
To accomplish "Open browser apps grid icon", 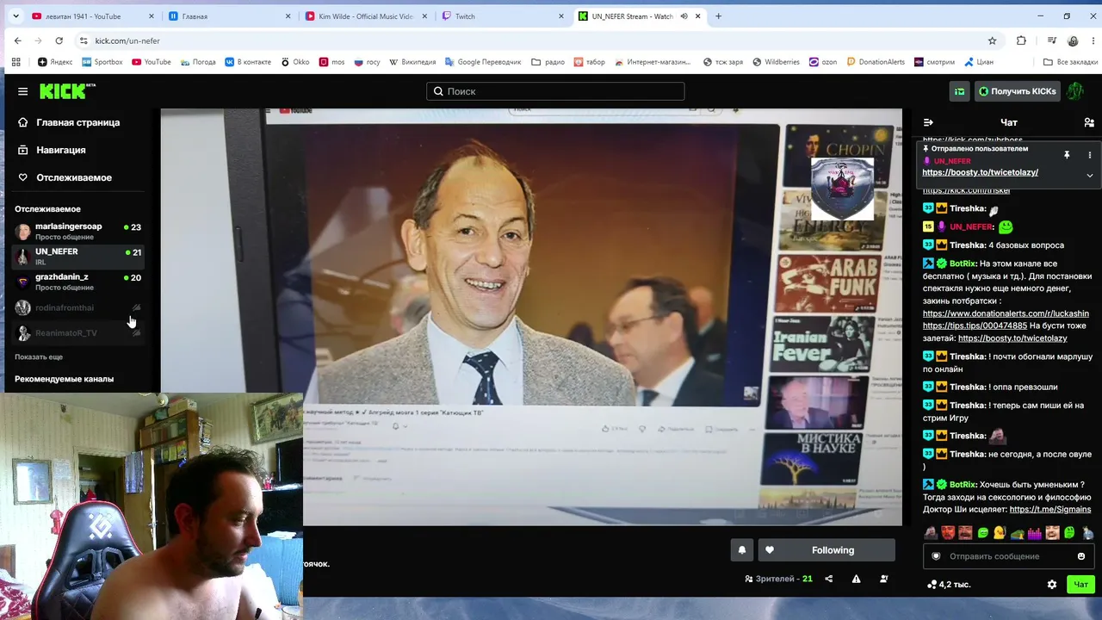I will [15, 62].
